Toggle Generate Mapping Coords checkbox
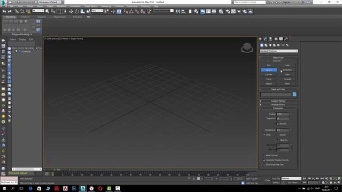Image resolution: width=342 pixels, height=192 pixels. click(264, 160)
